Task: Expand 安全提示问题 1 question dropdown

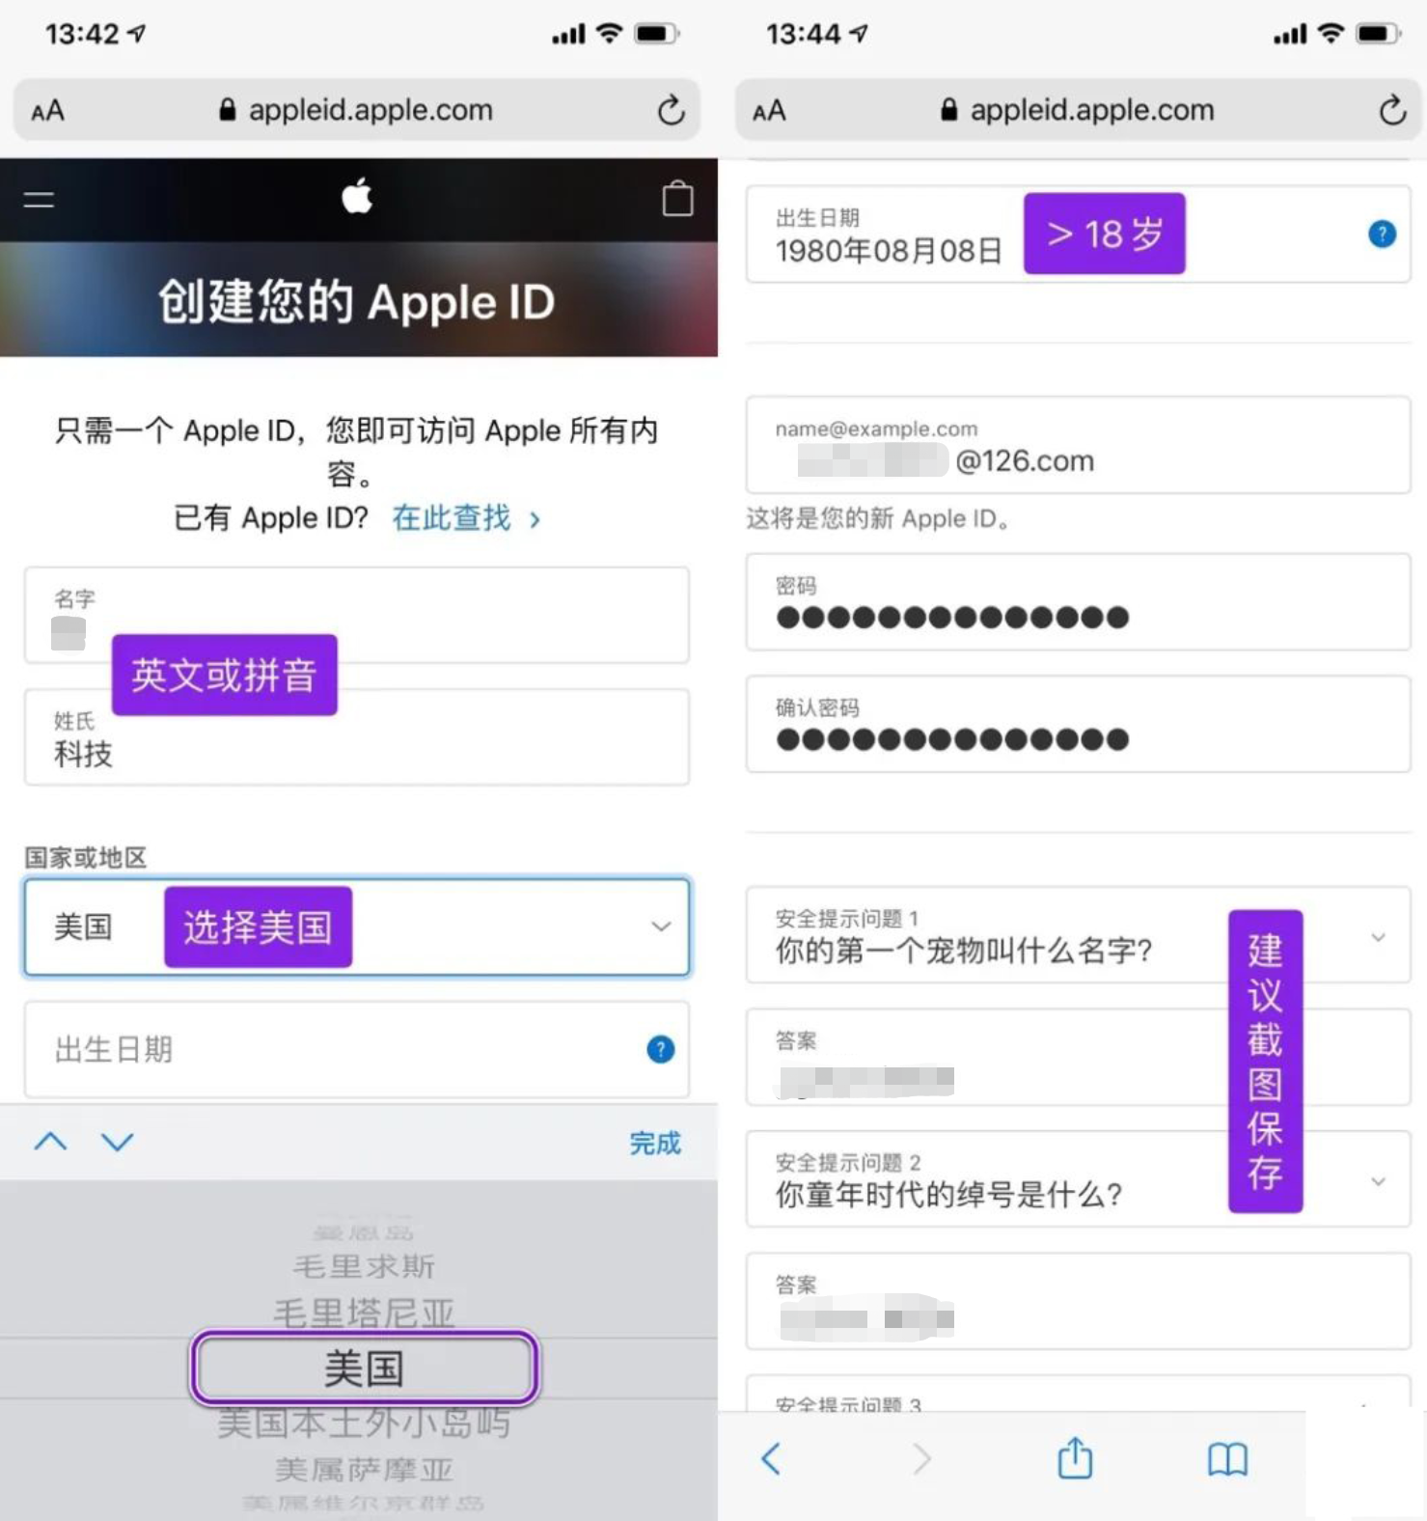Action: click(x=1078, y=935)
